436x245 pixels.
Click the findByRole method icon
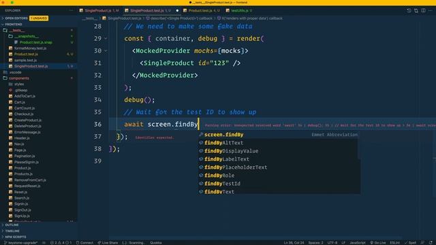[x=201, y=176]
